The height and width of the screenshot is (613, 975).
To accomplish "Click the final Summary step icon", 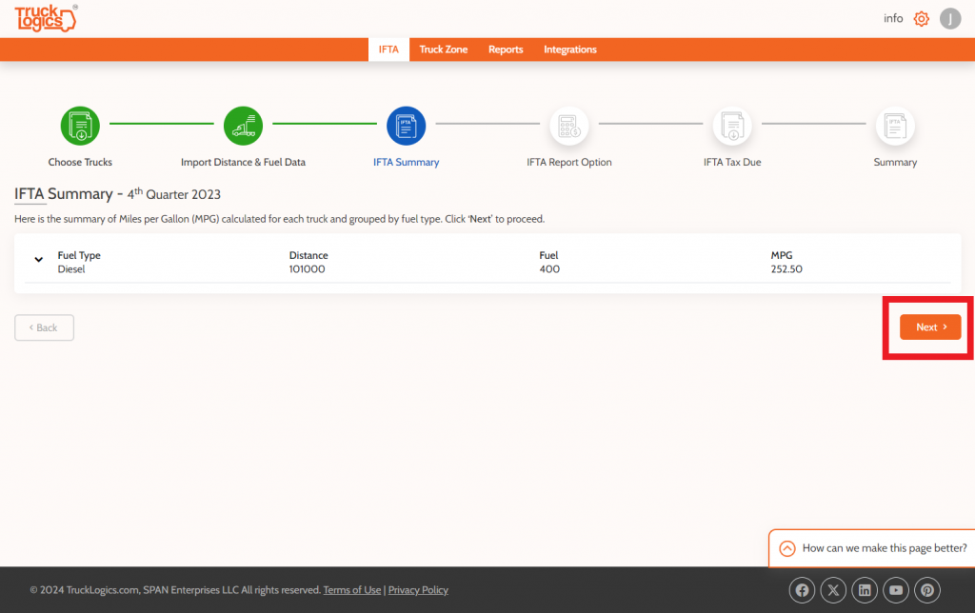I will pyautogui.click(x=895, y=126).
